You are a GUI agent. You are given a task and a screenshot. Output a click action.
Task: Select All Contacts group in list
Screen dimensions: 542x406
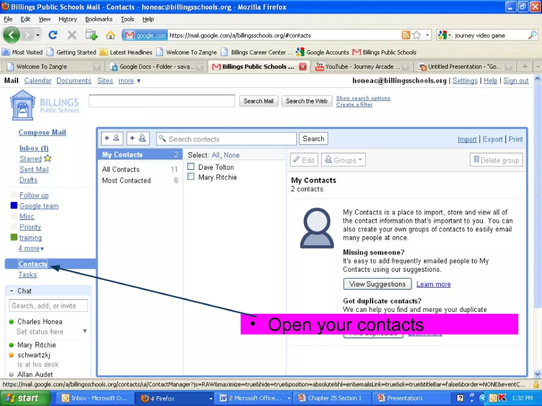(x=140, y=169)
